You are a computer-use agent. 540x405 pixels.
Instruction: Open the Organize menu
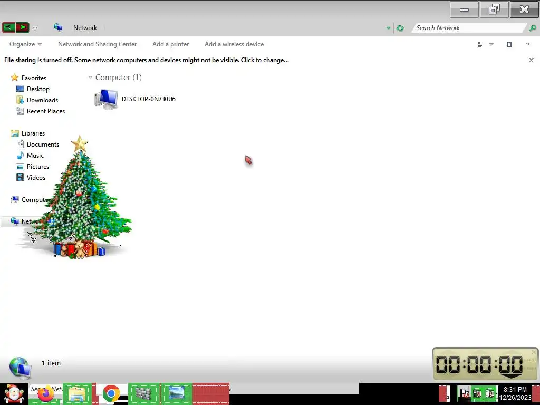click(25, 44)
